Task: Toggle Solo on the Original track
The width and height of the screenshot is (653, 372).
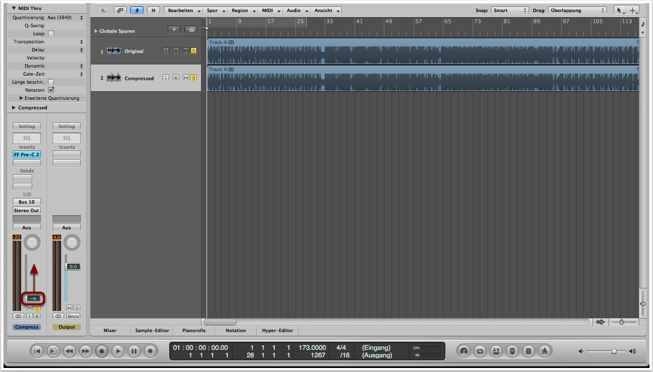Action: (x=193, y=51)
